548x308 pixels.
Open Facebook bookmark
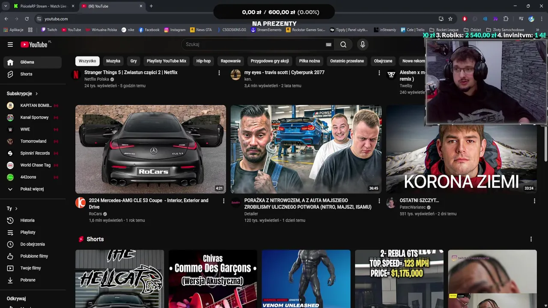(149, 30)
